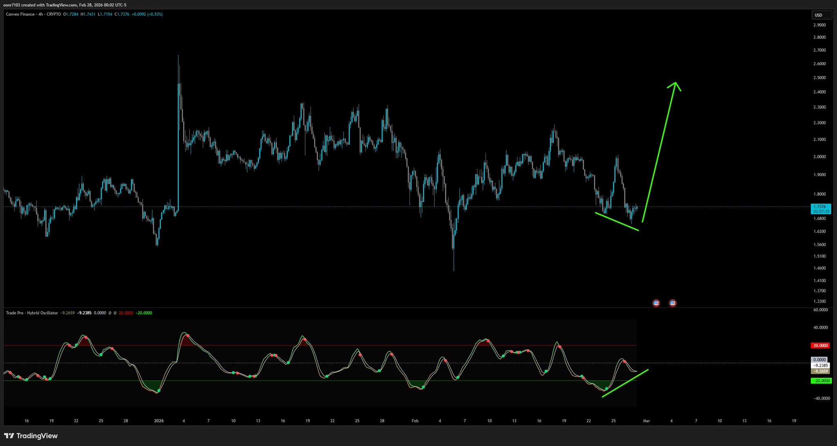This screenshot has width=837, height=446.
Task: Click the Convex Finance symbol title
Action: [20, 14]
